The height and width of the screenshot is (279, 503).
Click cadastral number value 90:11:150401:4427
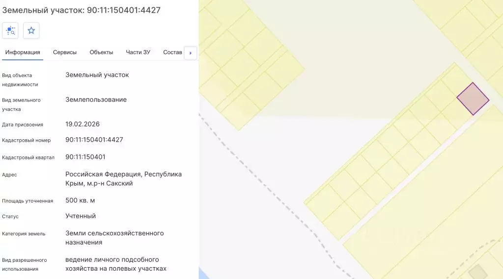tap(94, 140)
